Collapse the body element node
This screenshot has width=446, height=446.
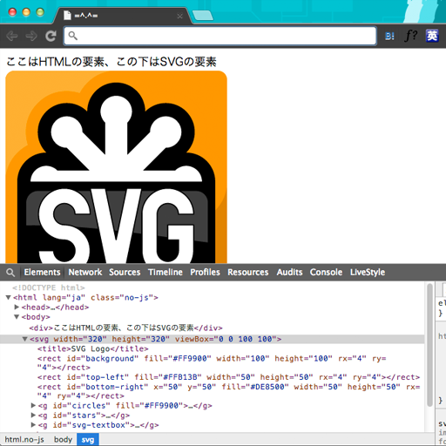tap(17, 317)
